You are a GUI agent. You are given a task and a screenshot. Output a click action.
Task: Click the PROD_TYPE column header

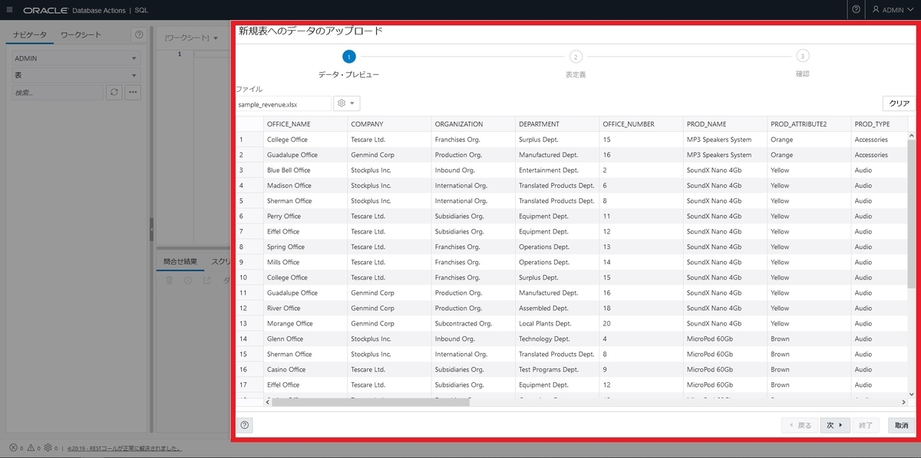click(879, 124)
